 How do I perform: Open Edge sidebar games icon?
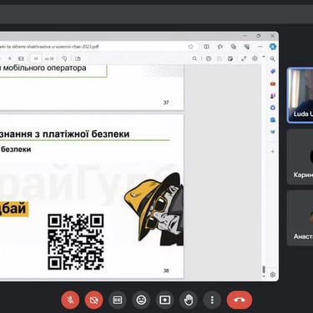pos(273,96)
